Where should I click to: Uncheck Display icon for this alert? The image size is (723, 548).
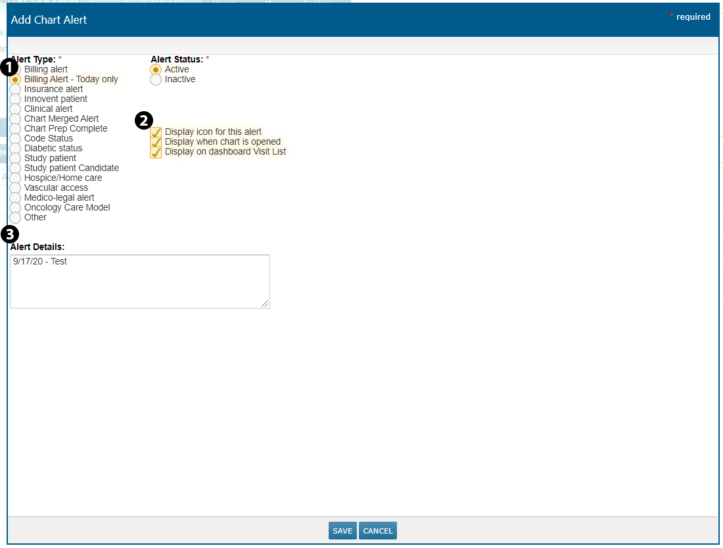[156, 132]
